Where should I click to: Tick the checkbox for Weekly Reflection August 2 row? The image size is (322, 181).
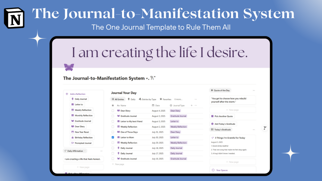[113, 127]
